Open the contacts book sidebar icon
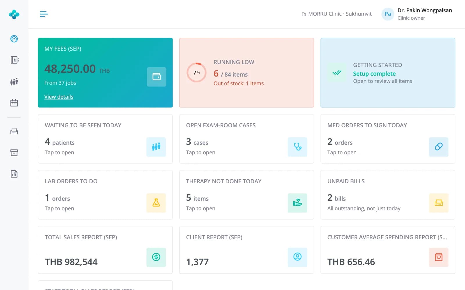465x290 pixels. pos(14,60)
